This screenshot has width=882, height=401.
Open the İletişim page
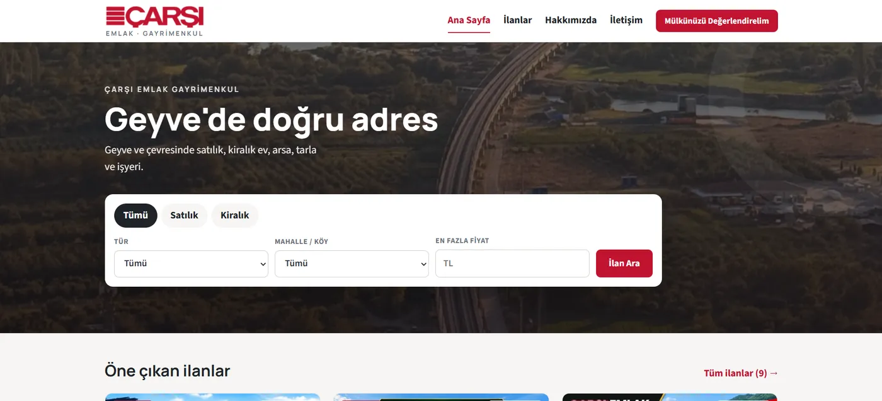click(x=626, y=20)
